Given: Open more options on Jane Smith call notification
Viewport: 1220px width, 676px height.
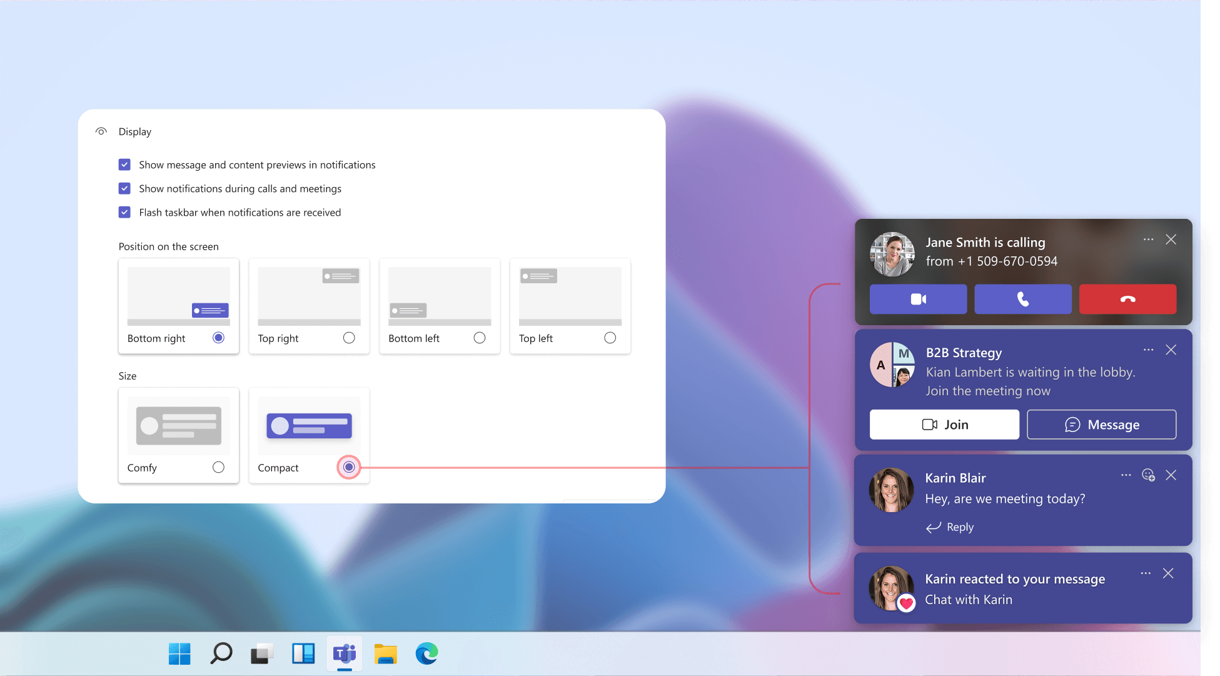Looking at the screenshot, I should point(1148,240).
